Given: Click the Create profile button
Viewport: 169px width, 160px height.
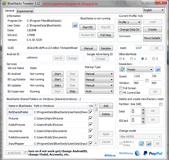Looking at the screenshot, I should tap(152, 29).
